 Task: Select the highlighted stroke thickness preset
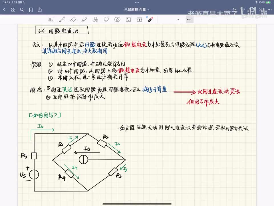tap(190, 19)
